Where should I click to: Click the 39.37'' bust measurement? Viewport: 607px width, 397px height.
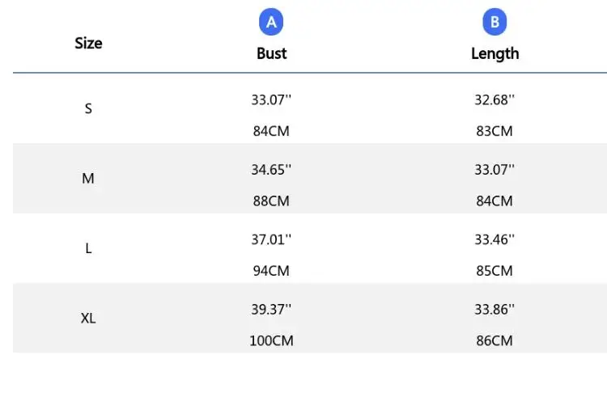click(x=271, y=309)
